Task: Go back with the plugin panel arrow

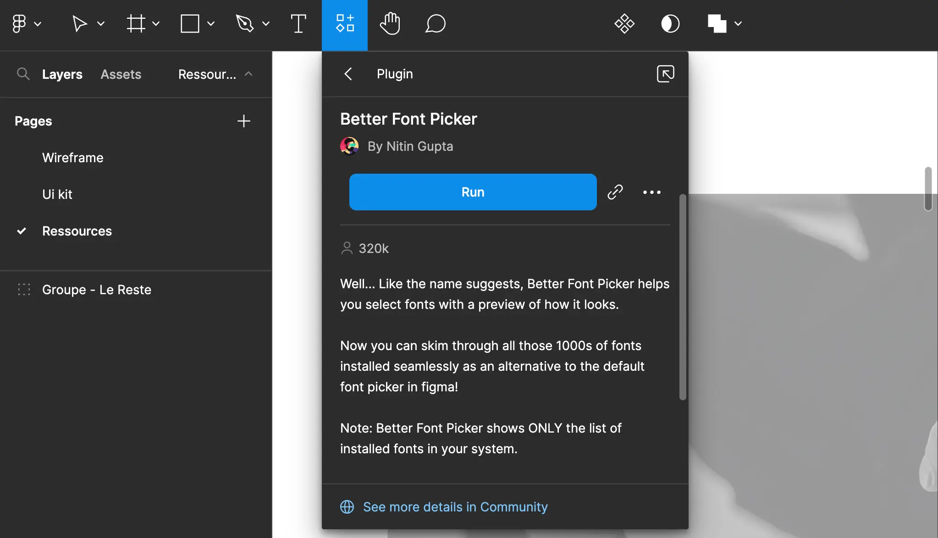Action: (x=348, y=74)
